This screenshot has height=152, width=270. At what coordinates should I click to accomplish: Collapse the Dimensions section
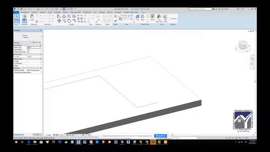tap(41, 54)
